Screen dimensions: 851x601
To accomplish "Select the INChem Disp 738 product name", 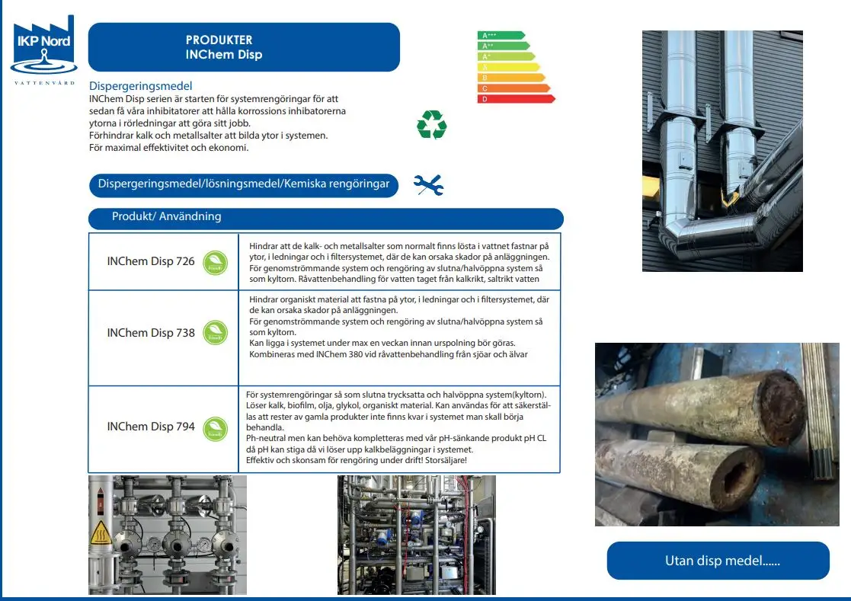I will [151, 333].
